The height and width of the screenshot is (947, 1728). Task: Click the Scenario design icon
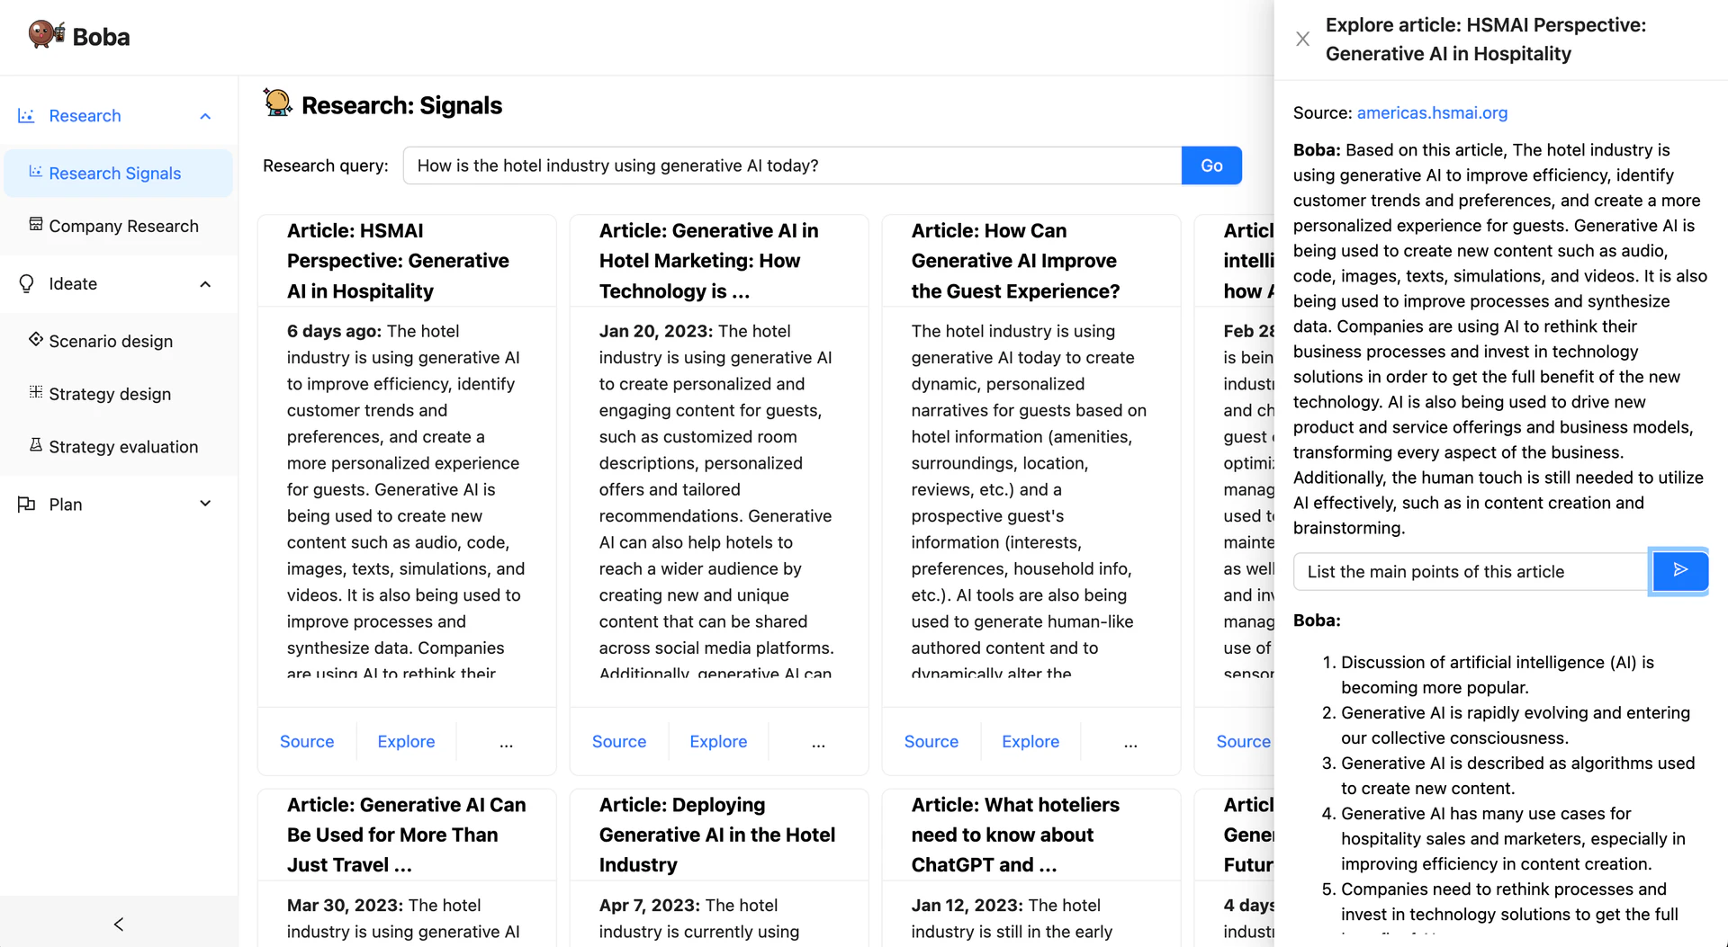(36, 339)
